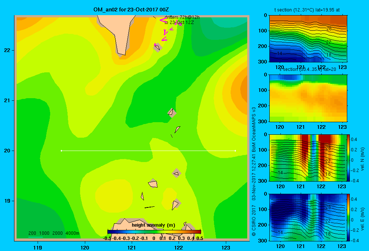
Task: Click longitude label 120 below main map
Action: pos(85,247)
